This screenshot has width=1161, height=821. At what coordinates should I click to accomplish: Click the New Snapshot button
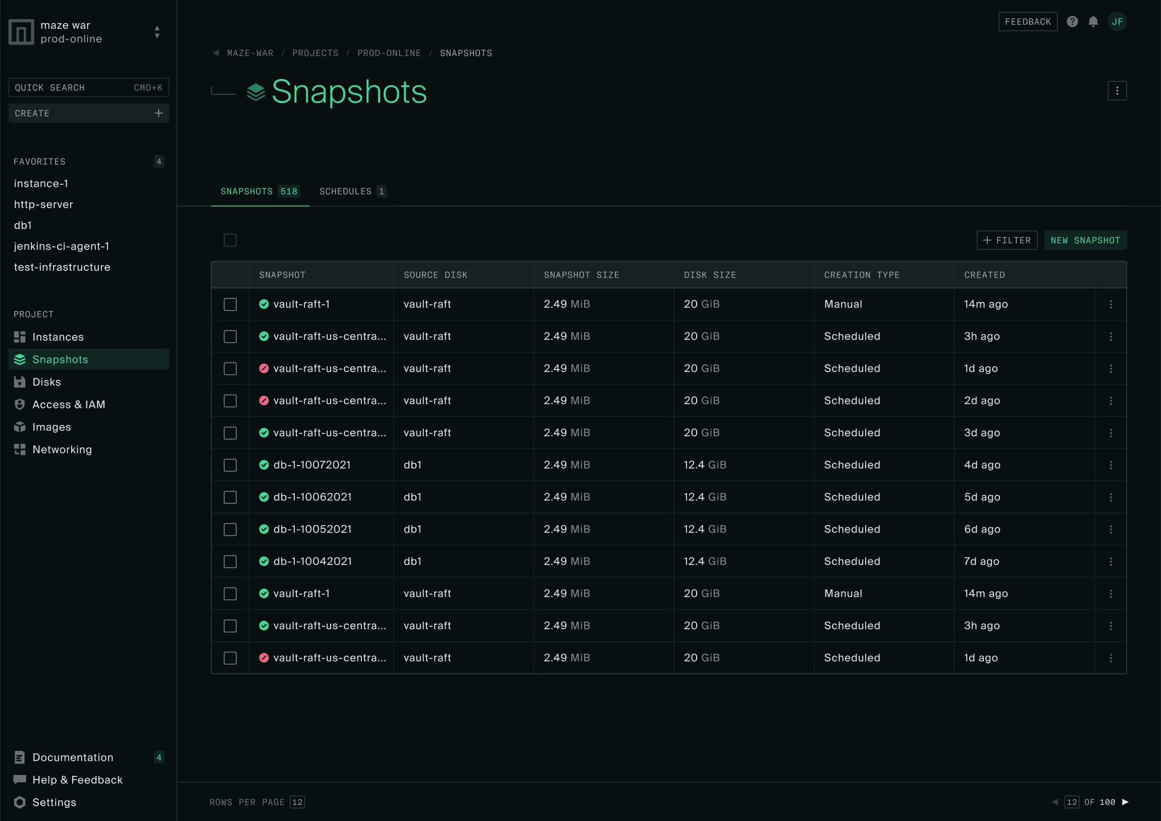pyautogui.click(x=1085, y=240)
